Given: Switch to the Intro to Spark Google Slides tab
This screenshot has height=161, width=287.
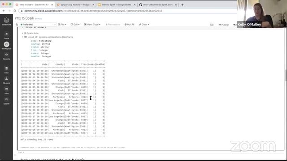Looking at the screenshot, I should click(117, 5).
